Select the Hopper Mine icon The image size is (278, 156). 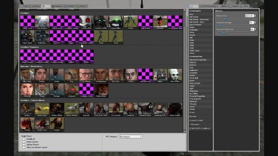click(116, 22)
